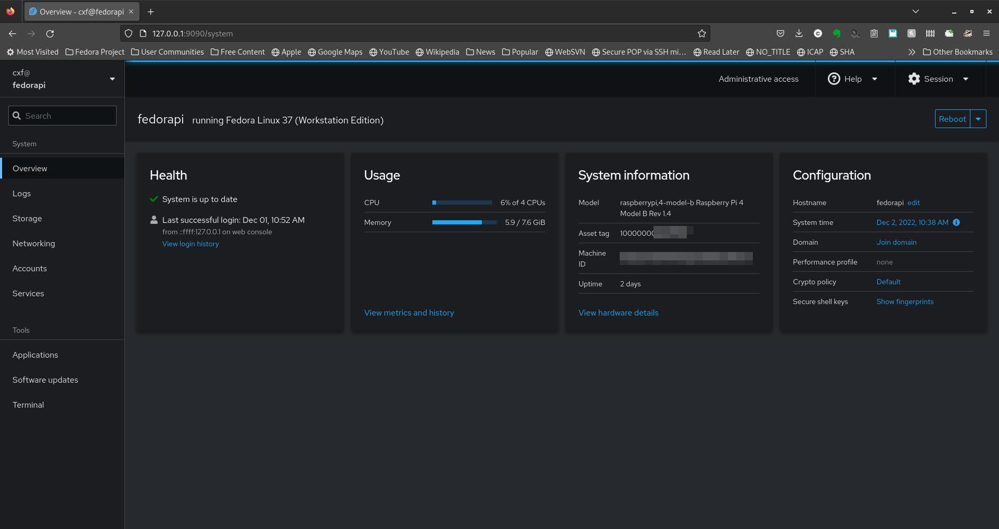
Task: Open the Networking sidebar page
Action: (x=34, y=243)
